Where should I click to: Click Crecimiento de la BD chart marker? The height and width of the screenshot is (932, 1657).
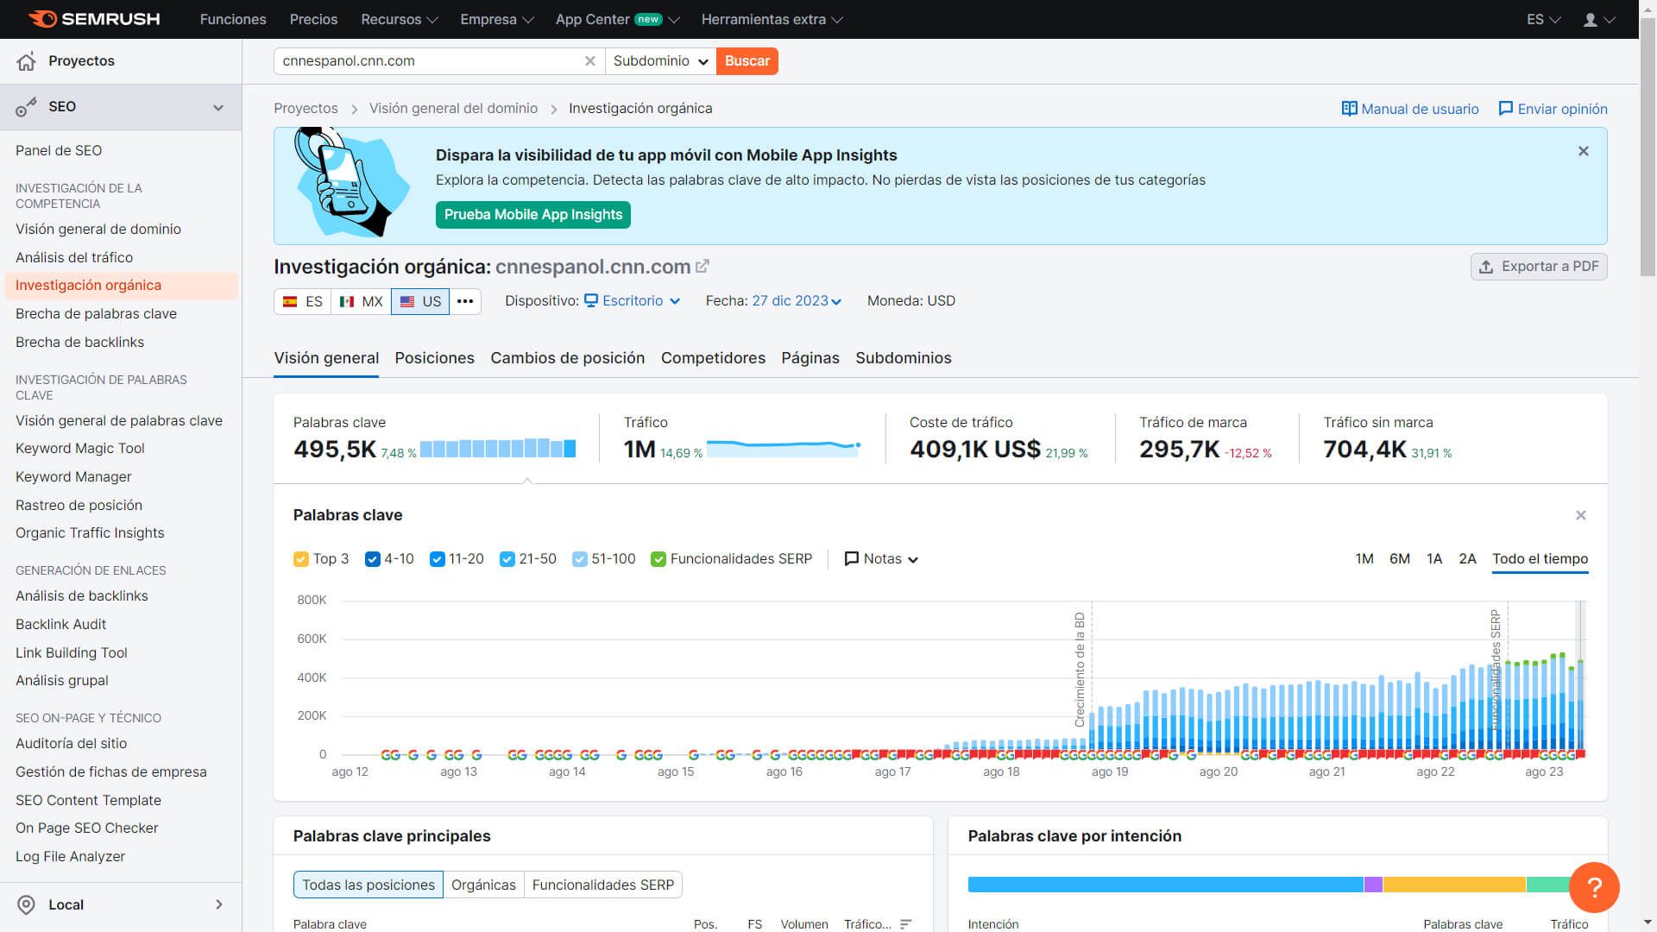click(1080, 670)
